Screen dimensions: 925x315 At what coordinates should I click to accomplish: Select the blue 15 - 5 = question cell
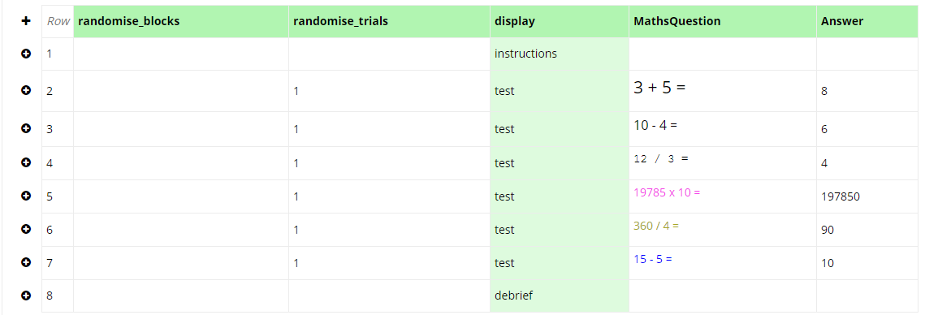tap(723, 263)
